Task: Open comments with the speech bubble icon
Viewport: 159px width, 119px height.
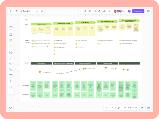Action: 94,11
